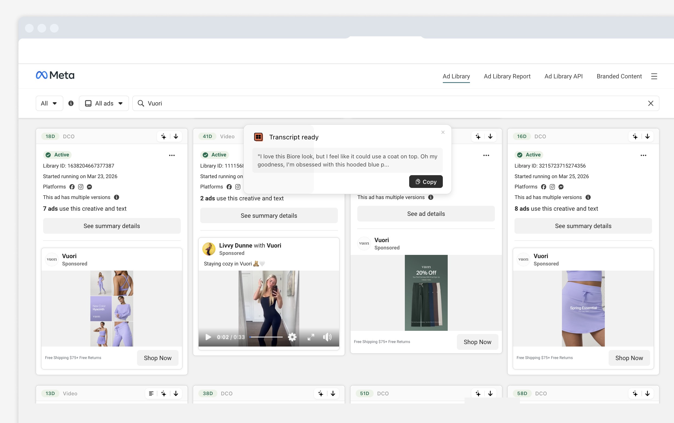Open the hamburger menu icon in Meta header

click(654, 76)
